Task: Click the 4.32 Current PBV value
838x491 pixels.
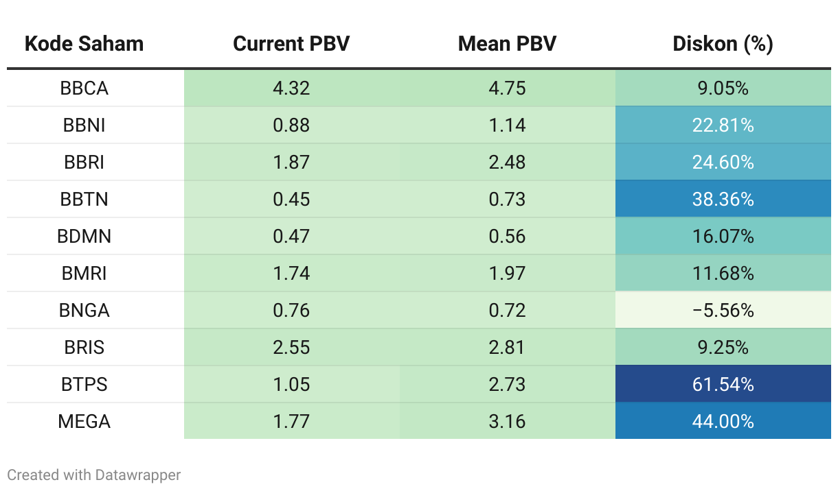Action: (291, 88)
